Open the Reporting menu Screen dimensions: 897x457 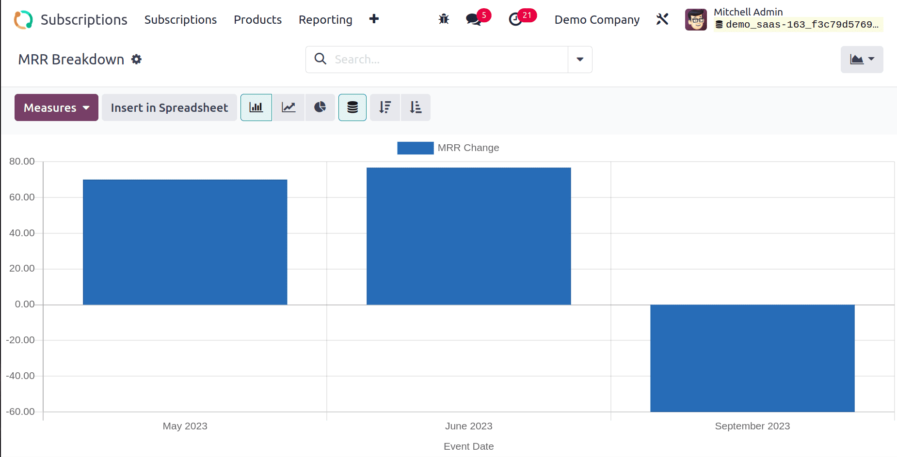[x=325, y=20]
